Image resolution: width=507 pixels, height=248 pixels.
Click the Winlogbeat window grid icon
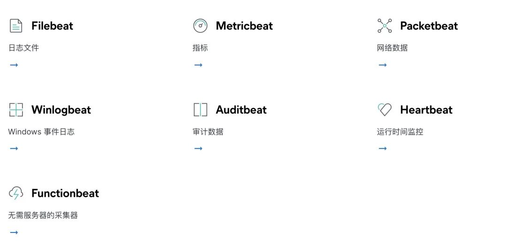point(16,109)
